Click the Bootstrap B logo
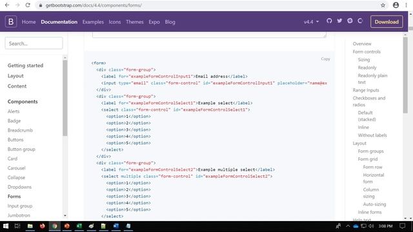 tap(11, 22)
